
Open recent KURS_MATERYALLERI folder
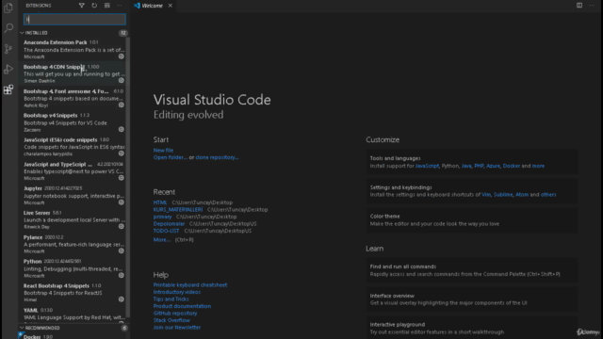pos(178,209)
